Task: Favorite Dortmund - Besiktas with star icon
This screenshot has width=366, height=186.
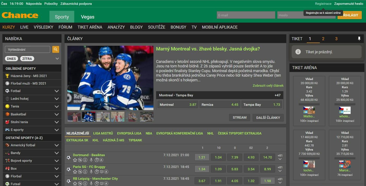Action: pyautogui.click(x=75, y=160)
